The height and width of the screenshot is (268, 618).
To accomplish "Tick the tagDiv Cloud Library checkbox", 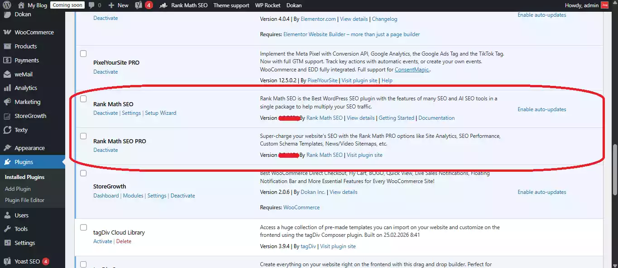I will pos(83,227).
